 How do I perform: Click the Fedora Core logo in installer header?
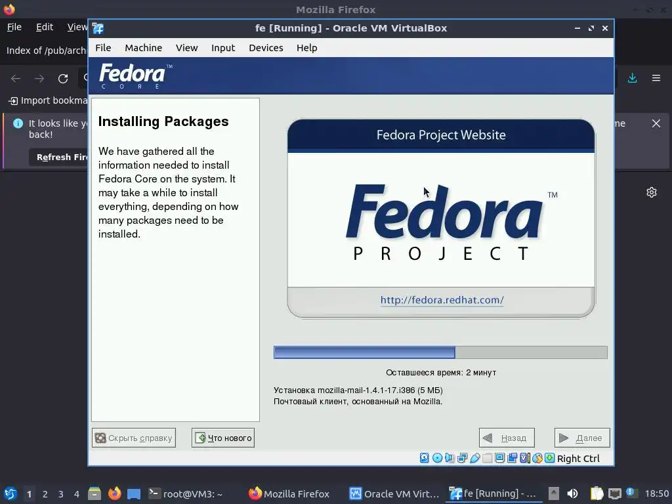coord(135,76)
